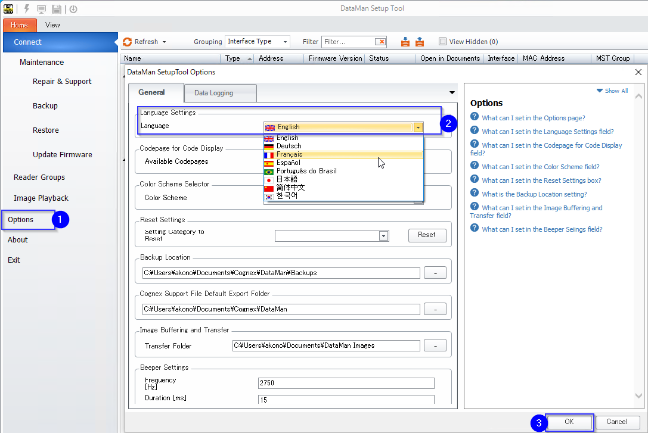
Task: Click the orange export device list icon
Action: click(420, 41)
